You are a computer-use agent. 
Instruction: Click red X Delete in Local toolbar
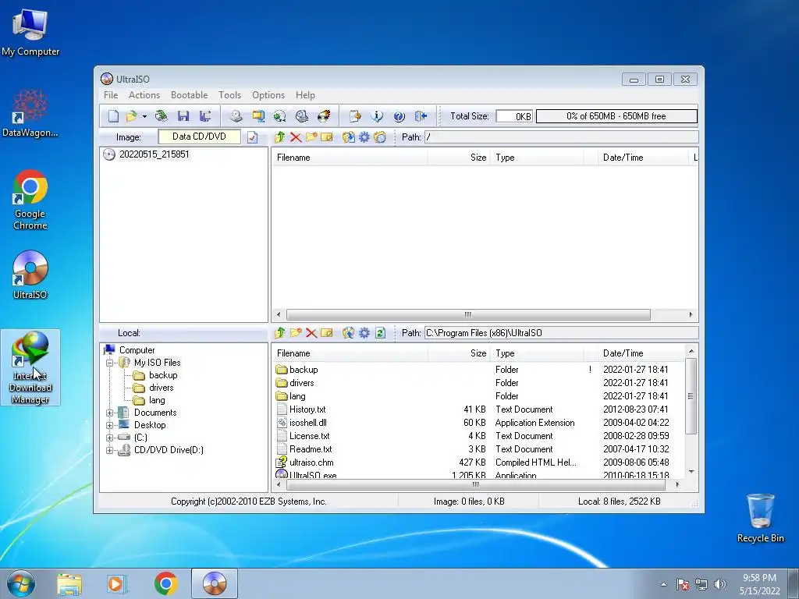tap(311, 333)
